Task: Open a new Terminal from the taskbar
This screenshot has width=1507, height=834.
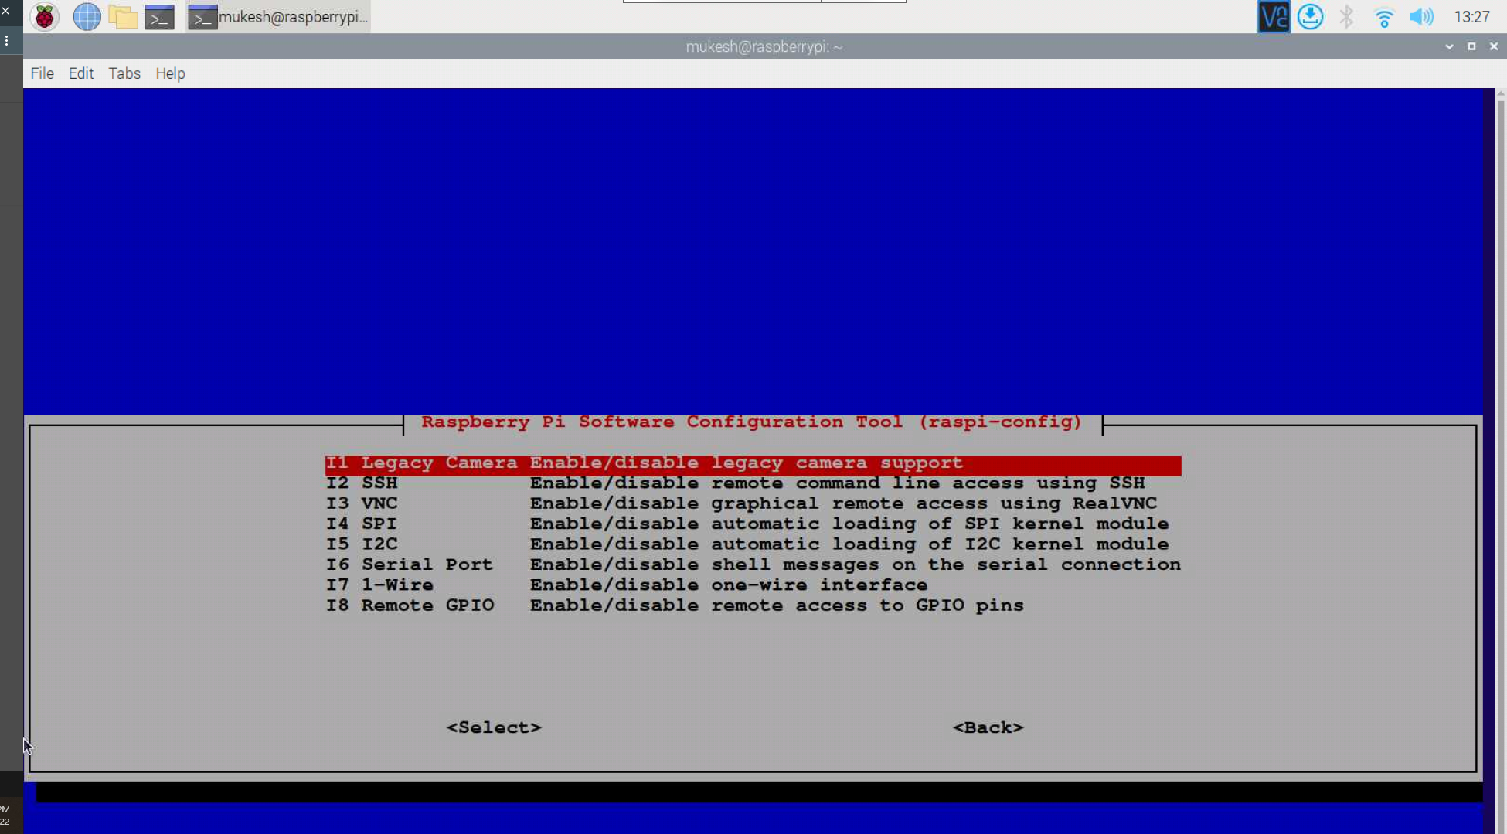Action: point(160,16)
